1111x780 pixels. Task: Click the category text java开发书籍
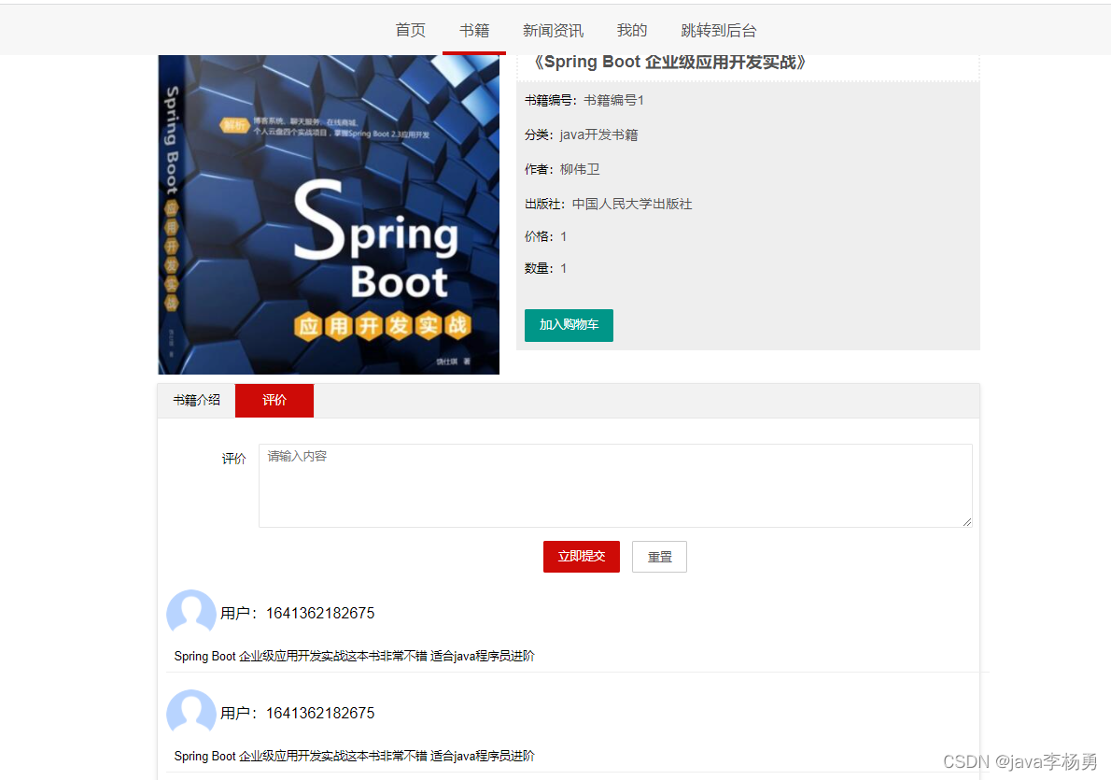coord(598,135)
